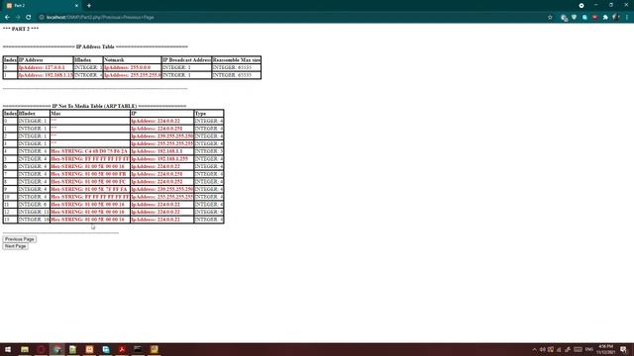The height and width of the screenshot is (356, 634).
Task: Click the ENG language indicator
Action: coord(589,349)
